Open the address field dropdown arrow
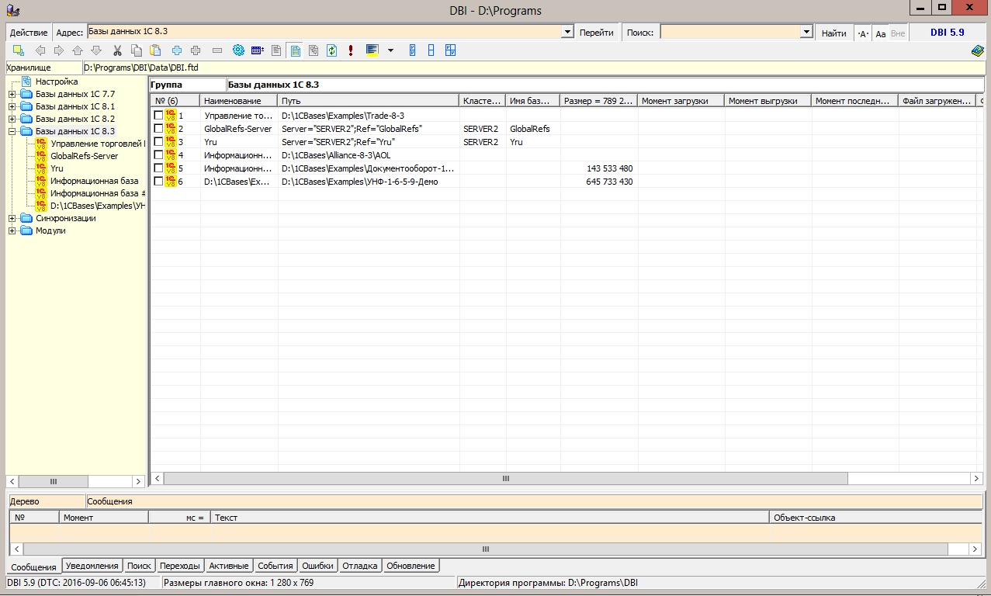Screen dimensions: 991x596 (x=567, y=32)
